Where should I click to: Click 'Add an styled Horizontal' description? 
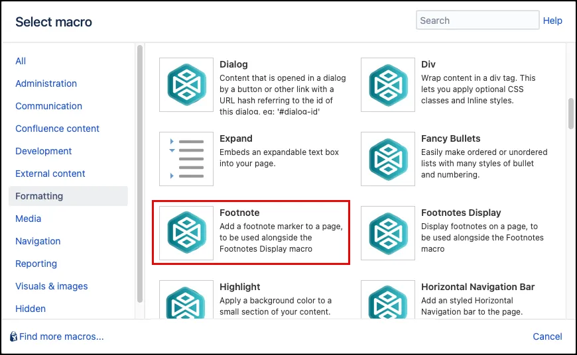(472, 306)
